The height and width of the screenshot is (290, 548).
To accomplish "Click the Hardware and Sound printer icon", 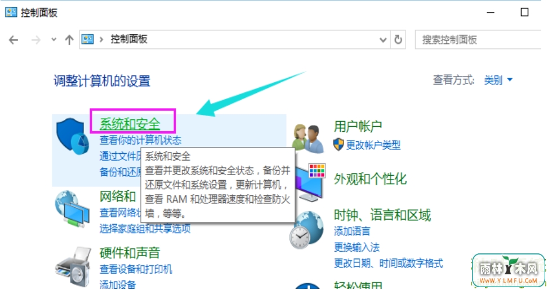I will point(73,266).
